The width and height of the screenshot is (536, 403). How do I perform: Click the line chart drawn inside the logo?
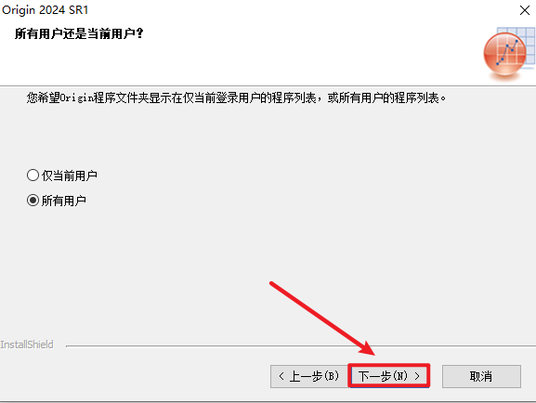(507, 52)
